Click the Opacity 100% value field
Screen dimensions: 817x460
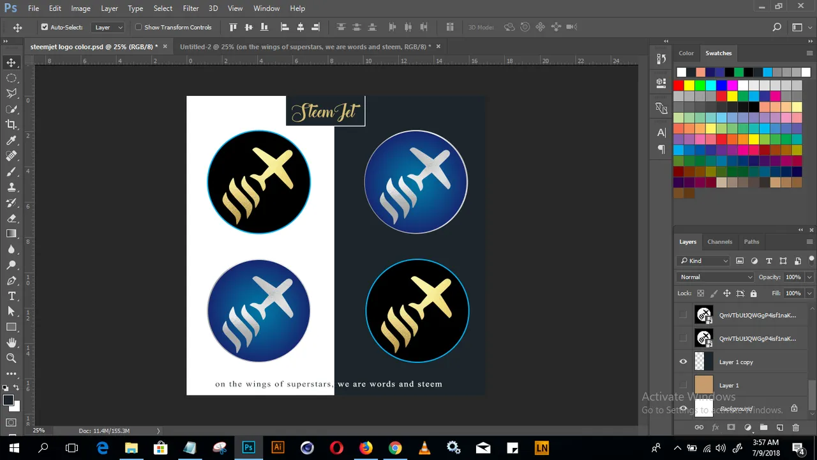click(x=793, y=277)
